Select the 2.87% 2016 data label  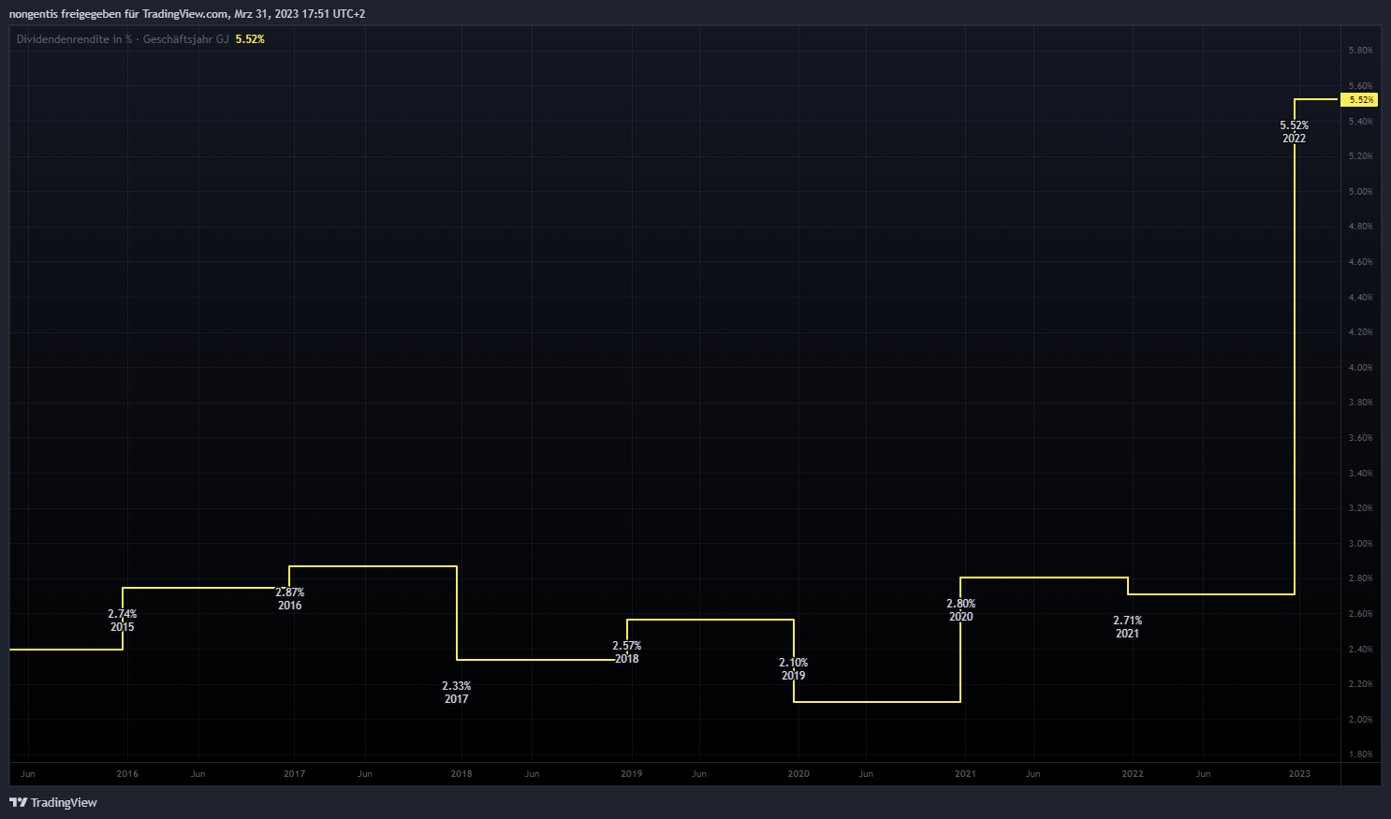point(290,599)
